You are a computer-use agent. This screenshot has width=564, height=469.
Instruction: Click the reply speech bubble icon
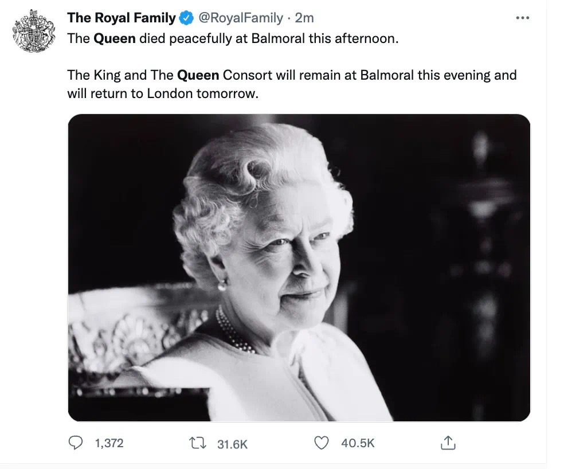pyautogui.click(x=75, y=443)
